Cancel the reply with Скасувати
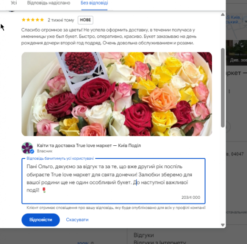Screen dimensions: 247x244 [x=77, y=220]
